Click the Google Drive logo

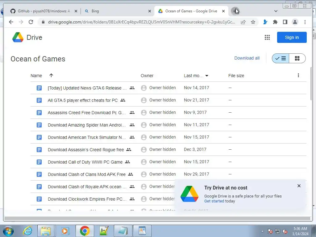18,37
